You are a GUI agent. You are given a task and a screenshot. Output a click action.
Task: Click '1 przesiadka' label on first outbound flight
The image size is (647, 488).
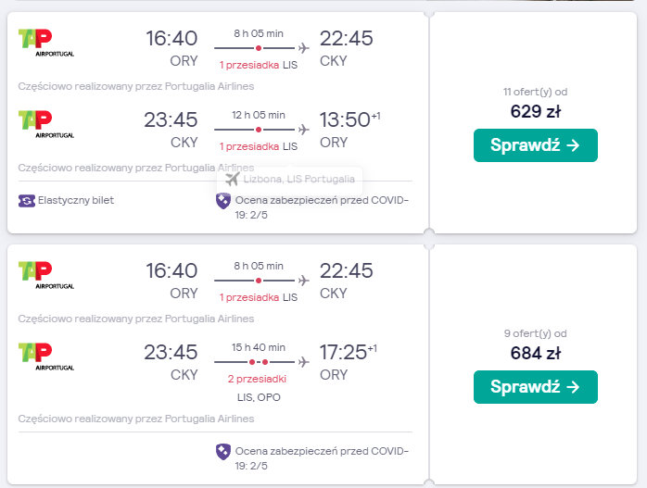tap(249, 65)
